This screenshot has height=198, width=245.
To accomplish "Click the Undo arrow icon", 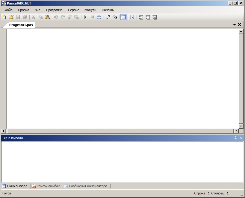I will click(56, 17).
